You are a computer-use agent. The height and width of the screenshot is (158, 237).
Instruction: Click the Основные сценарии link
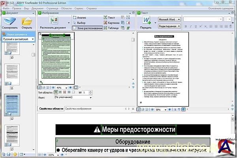pyautogui.click(x=220, y=8)
